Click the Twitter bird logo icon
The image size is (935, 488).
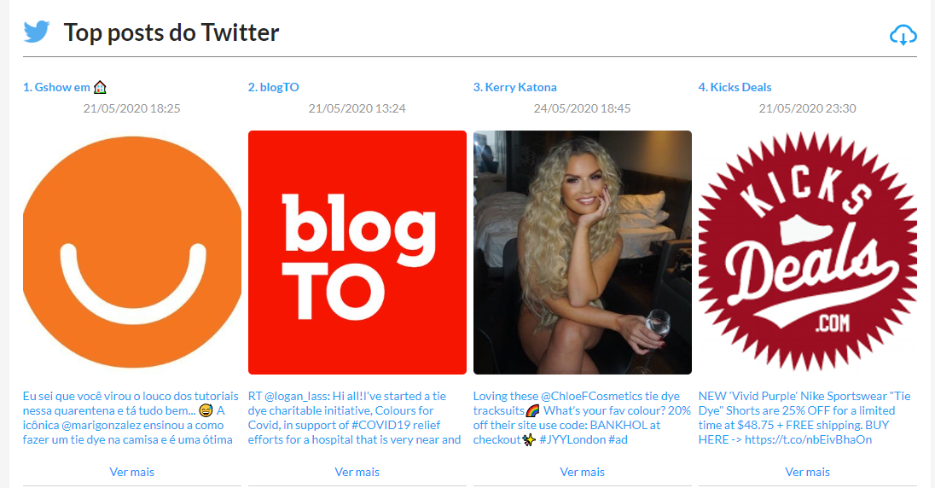[37, 32]
